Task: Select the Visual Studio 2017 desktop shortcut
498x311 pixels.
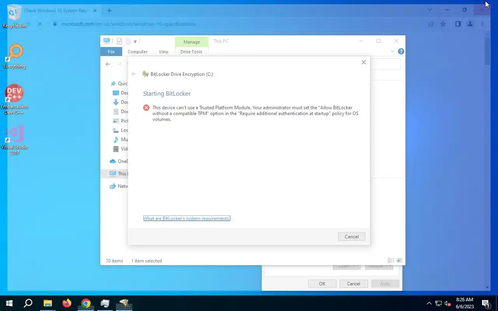Action: (14, 140)
